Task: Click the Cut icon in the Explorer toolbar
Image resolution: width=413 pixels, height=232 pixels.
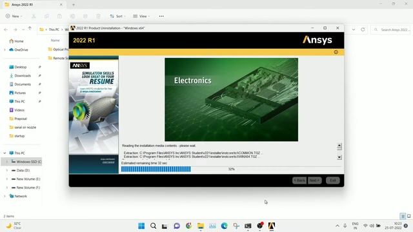Action: [x=34, y=16]
